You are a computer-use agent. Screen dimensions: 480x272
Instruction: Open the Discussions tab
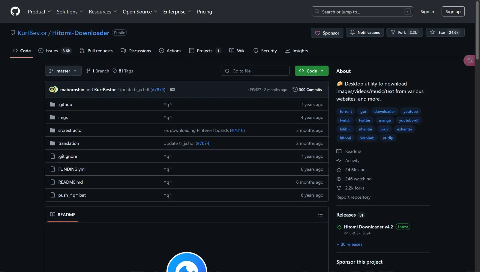click(136, 51)
